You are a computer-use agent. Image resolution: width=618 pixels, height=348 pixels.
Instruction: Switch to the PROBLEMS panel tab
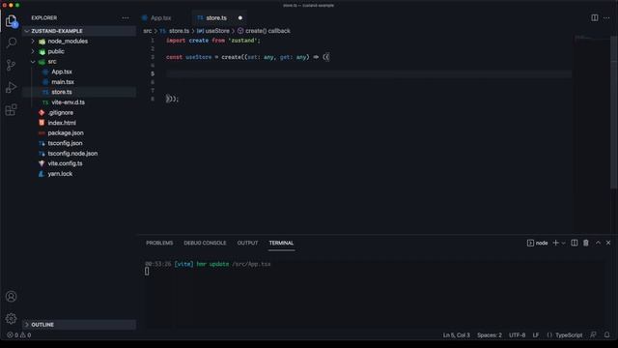(x=159, y=243)
